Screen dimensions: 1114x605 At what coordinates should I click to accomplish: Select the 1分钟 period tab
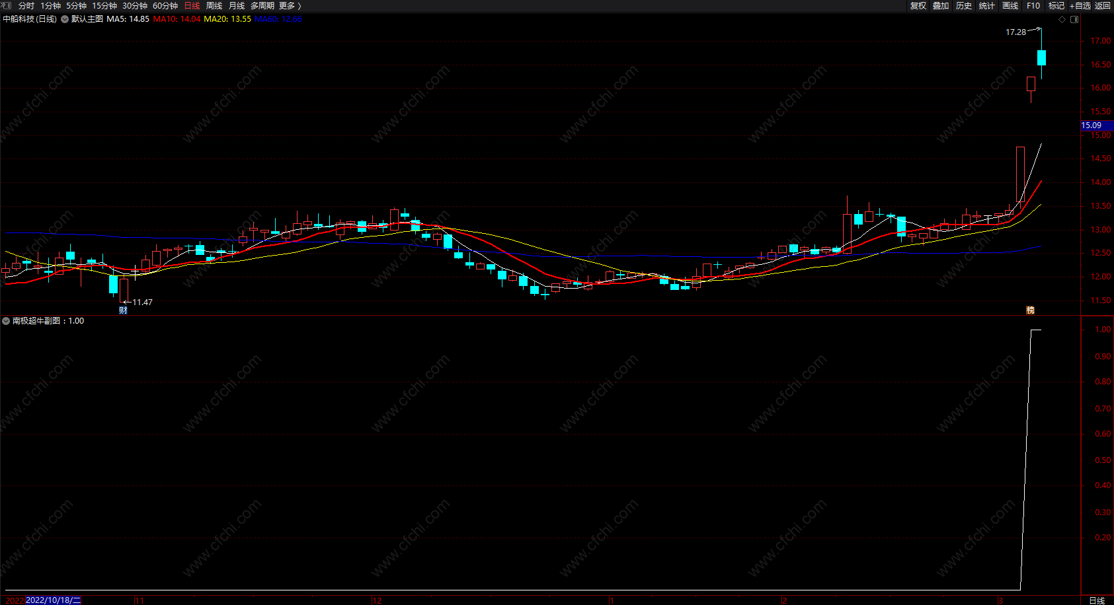(x=50, y=5)
